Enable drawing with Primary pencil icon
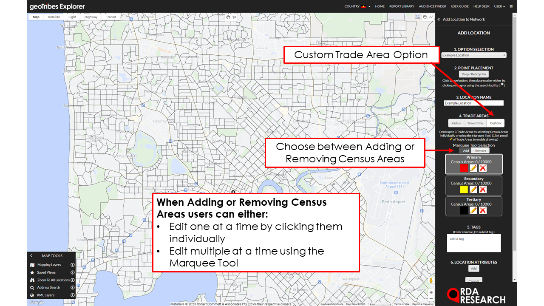The width and height of the screenshot is (544, 306). pyautogui.click(x=473, y=168)
